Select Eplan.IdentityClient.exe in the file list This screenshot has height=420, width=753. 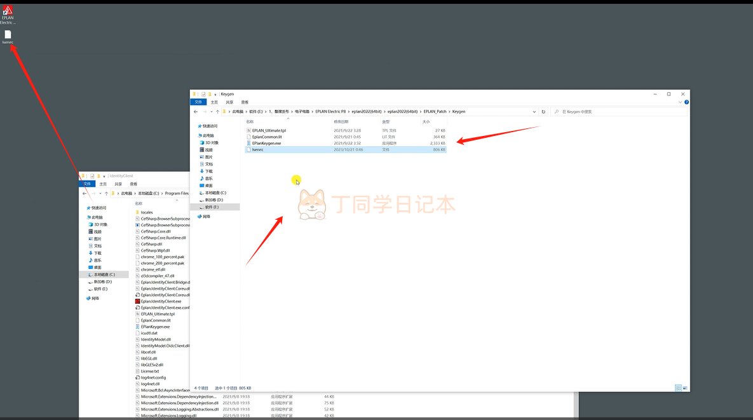(x=161, y=301)
